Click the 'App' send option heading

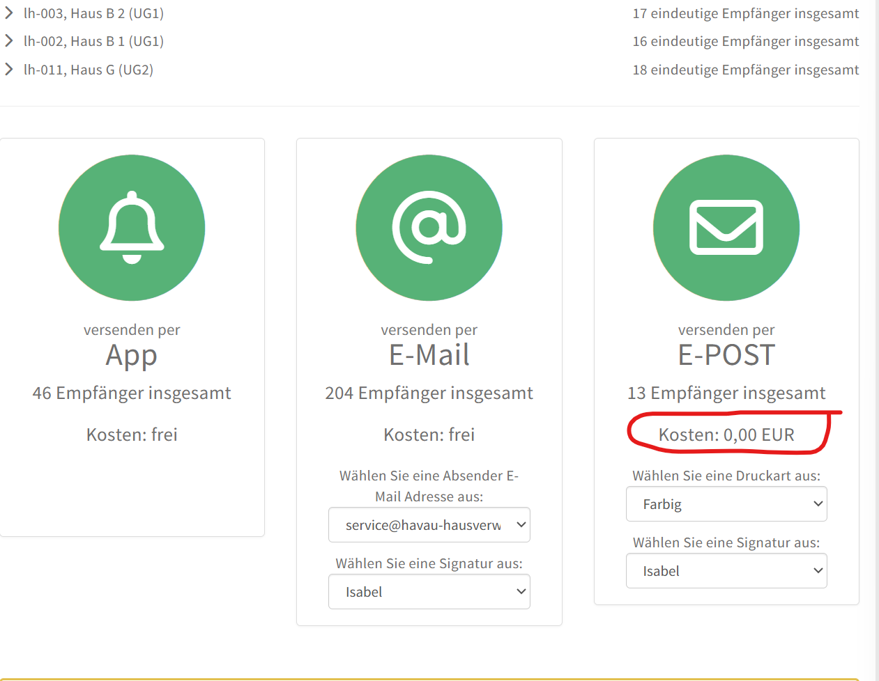pos(132,355)
